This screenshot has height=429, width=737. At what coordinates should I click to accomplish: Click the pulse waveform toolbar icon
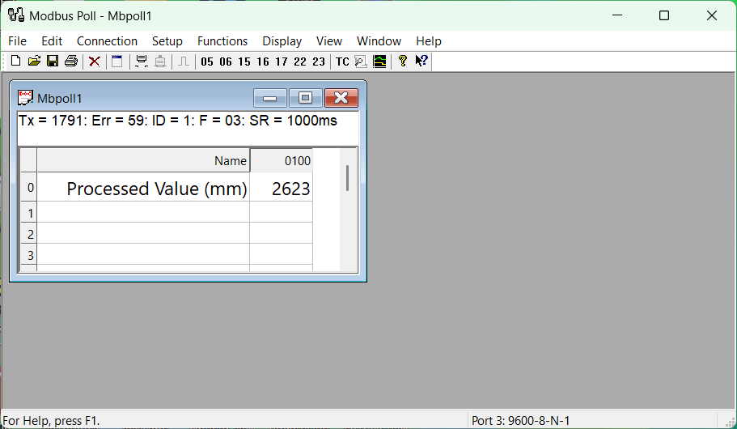pos(184,62)
